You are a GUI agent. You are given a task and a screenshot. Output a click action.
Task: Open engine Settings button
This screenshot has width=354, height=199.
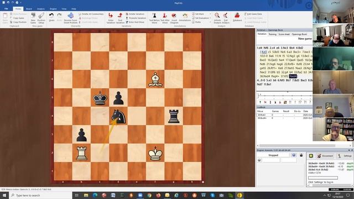pos(345,156)
